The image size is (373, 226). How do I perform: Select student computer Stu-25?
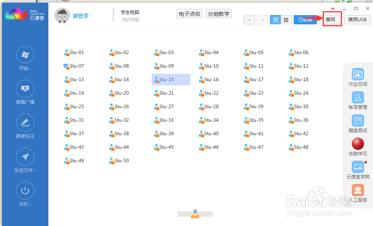coord(74,107)
